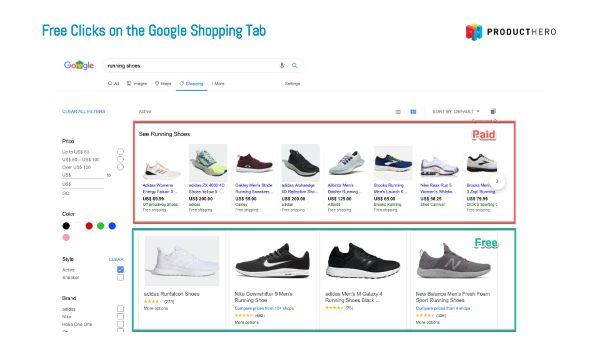The width and height of the screenshot is (600, 337).
Task: Open adidas ZX 4000 4D Shoes ad link
Action: [x=207, y=188]
